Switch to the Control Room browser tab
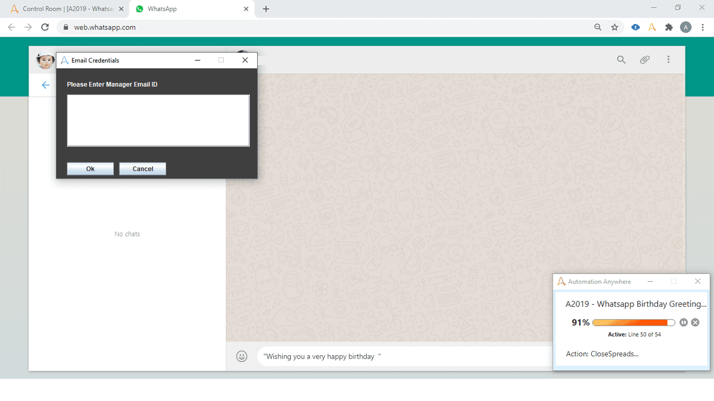 66,9
